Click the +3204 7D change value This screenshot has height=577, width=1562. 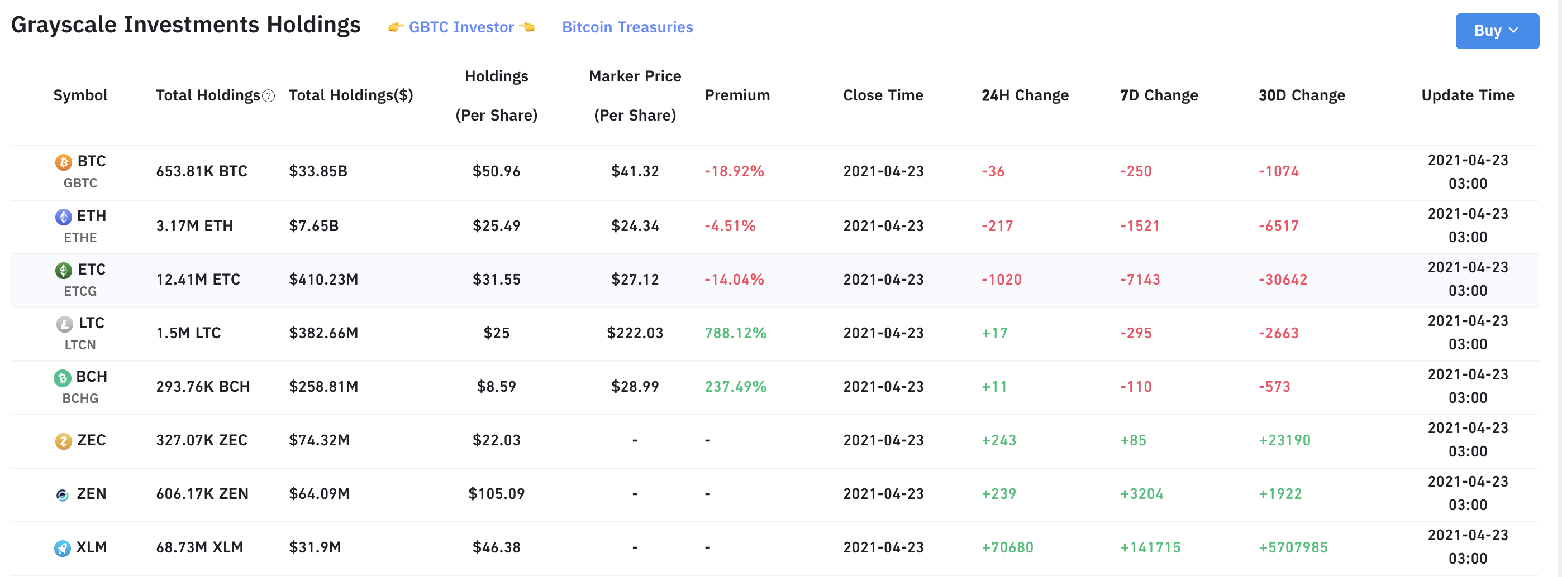click(1142, 493)
